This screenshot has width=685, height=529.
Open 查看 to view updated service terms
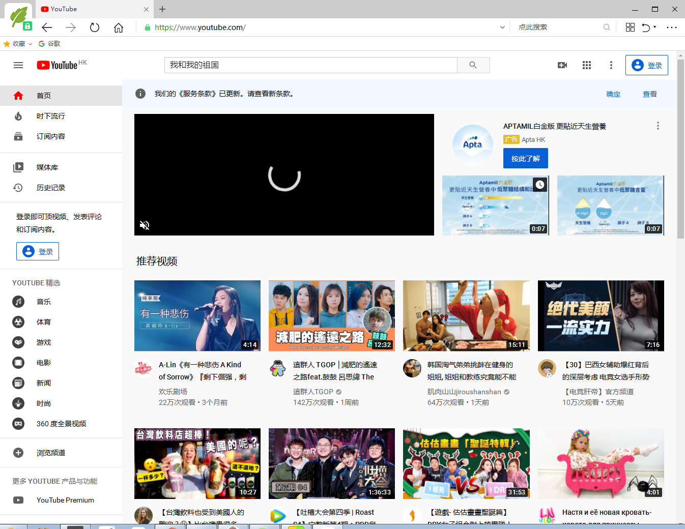tap(649, 94)
